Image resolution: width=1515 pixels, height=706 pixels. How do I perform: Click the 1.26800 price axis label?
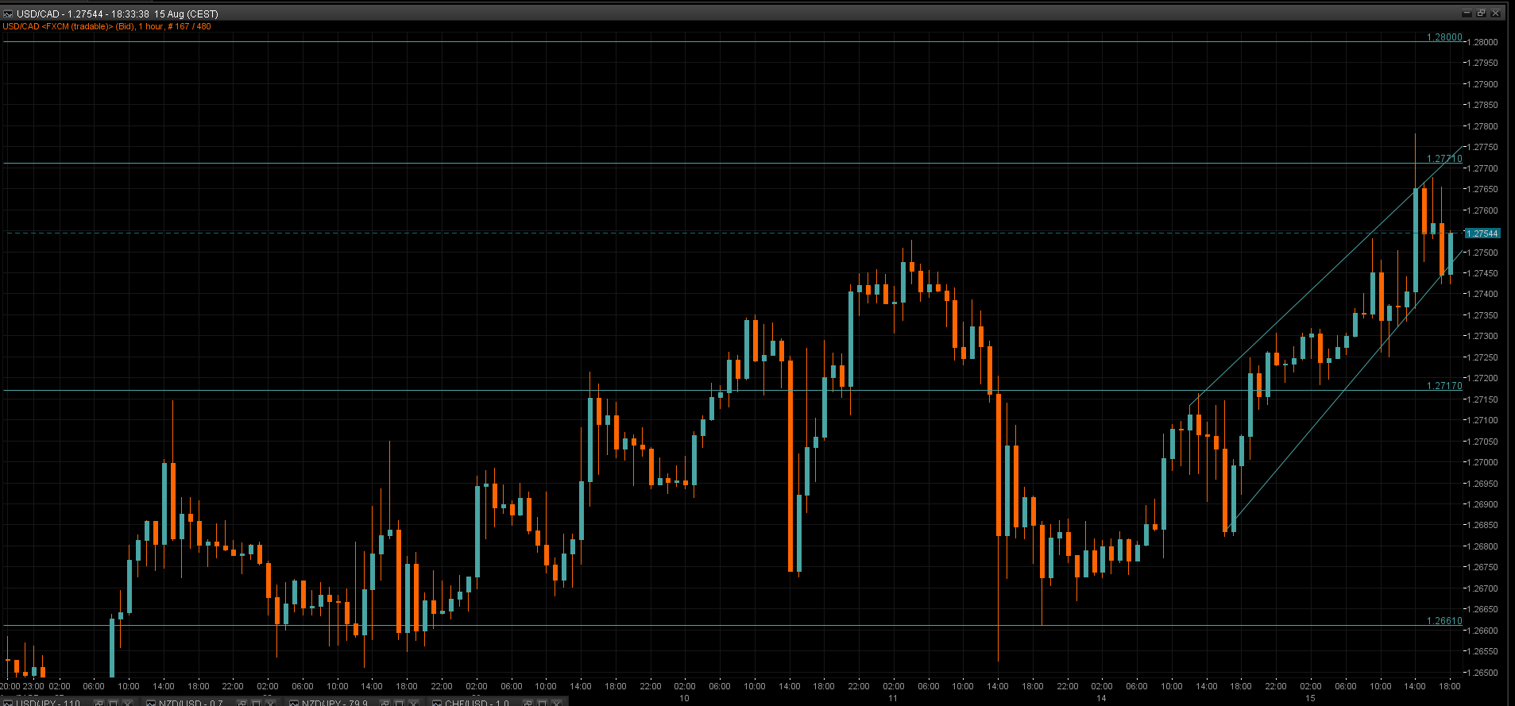[x=1482, y=546]
